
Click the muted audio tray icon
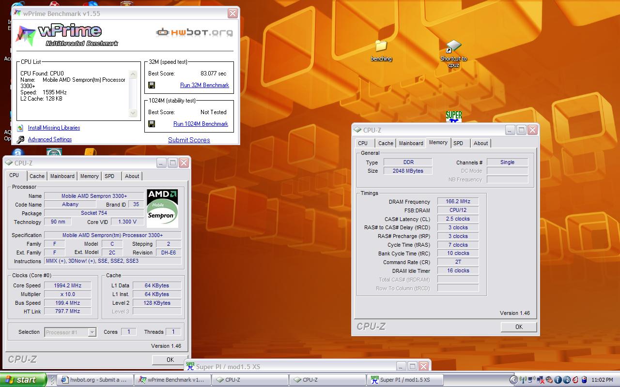[549, 380]
